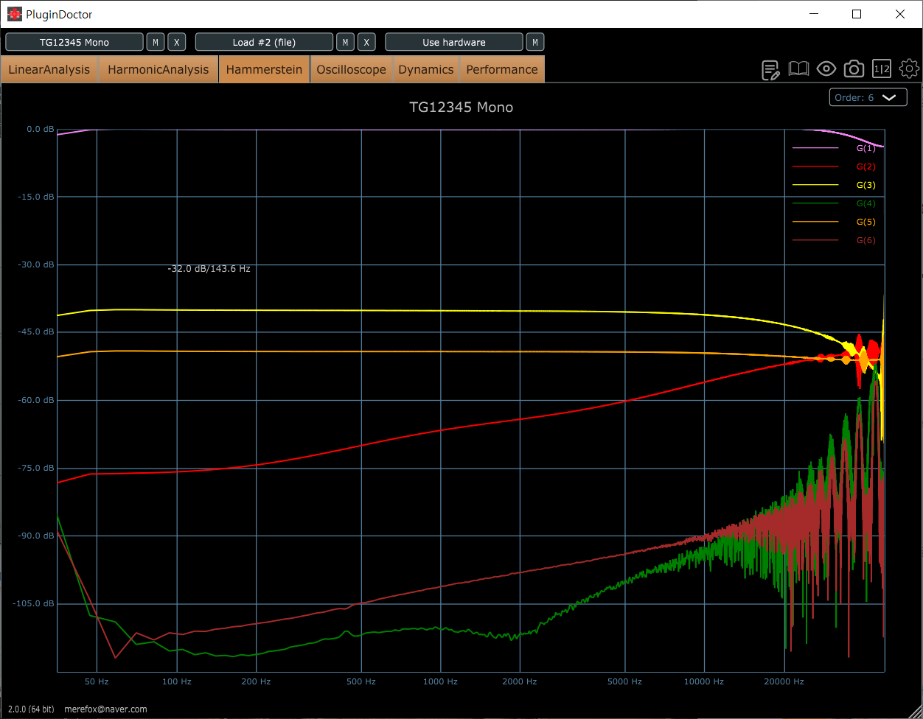Viewport: 923px width, 719px height.
Task: Click the Use hardware button
Action: [x=454, y=42]
